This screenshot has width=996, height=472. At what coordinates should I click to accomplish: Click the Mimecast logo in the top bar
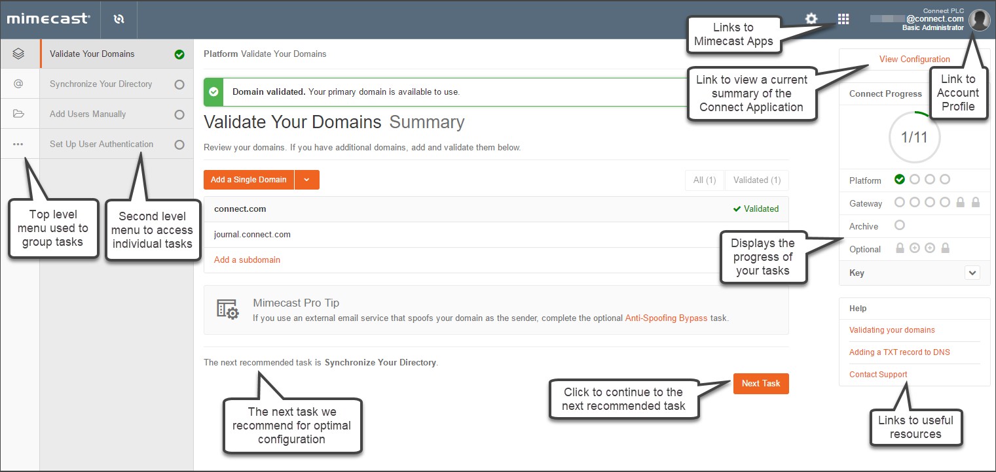point(50,19)
